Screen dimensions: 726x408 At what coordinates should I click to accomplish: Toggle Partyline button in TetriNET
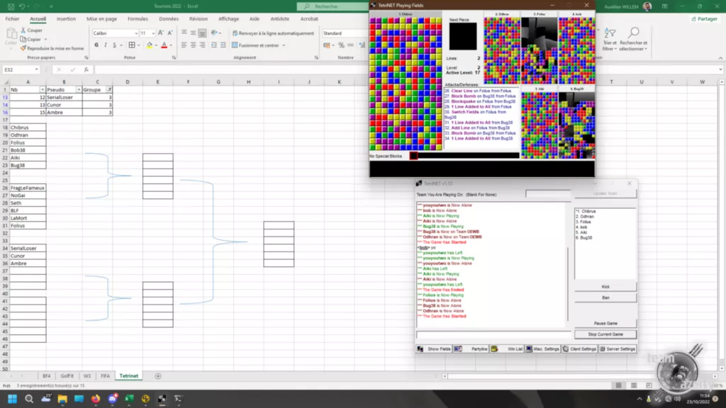click(471, 348)
